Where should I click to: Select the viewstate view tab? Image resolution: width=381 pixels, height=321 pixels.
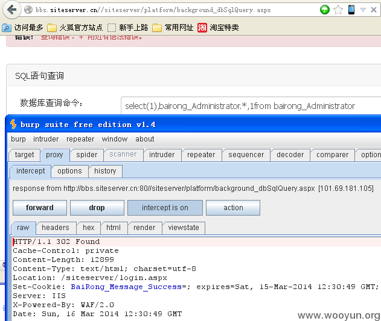184,228
